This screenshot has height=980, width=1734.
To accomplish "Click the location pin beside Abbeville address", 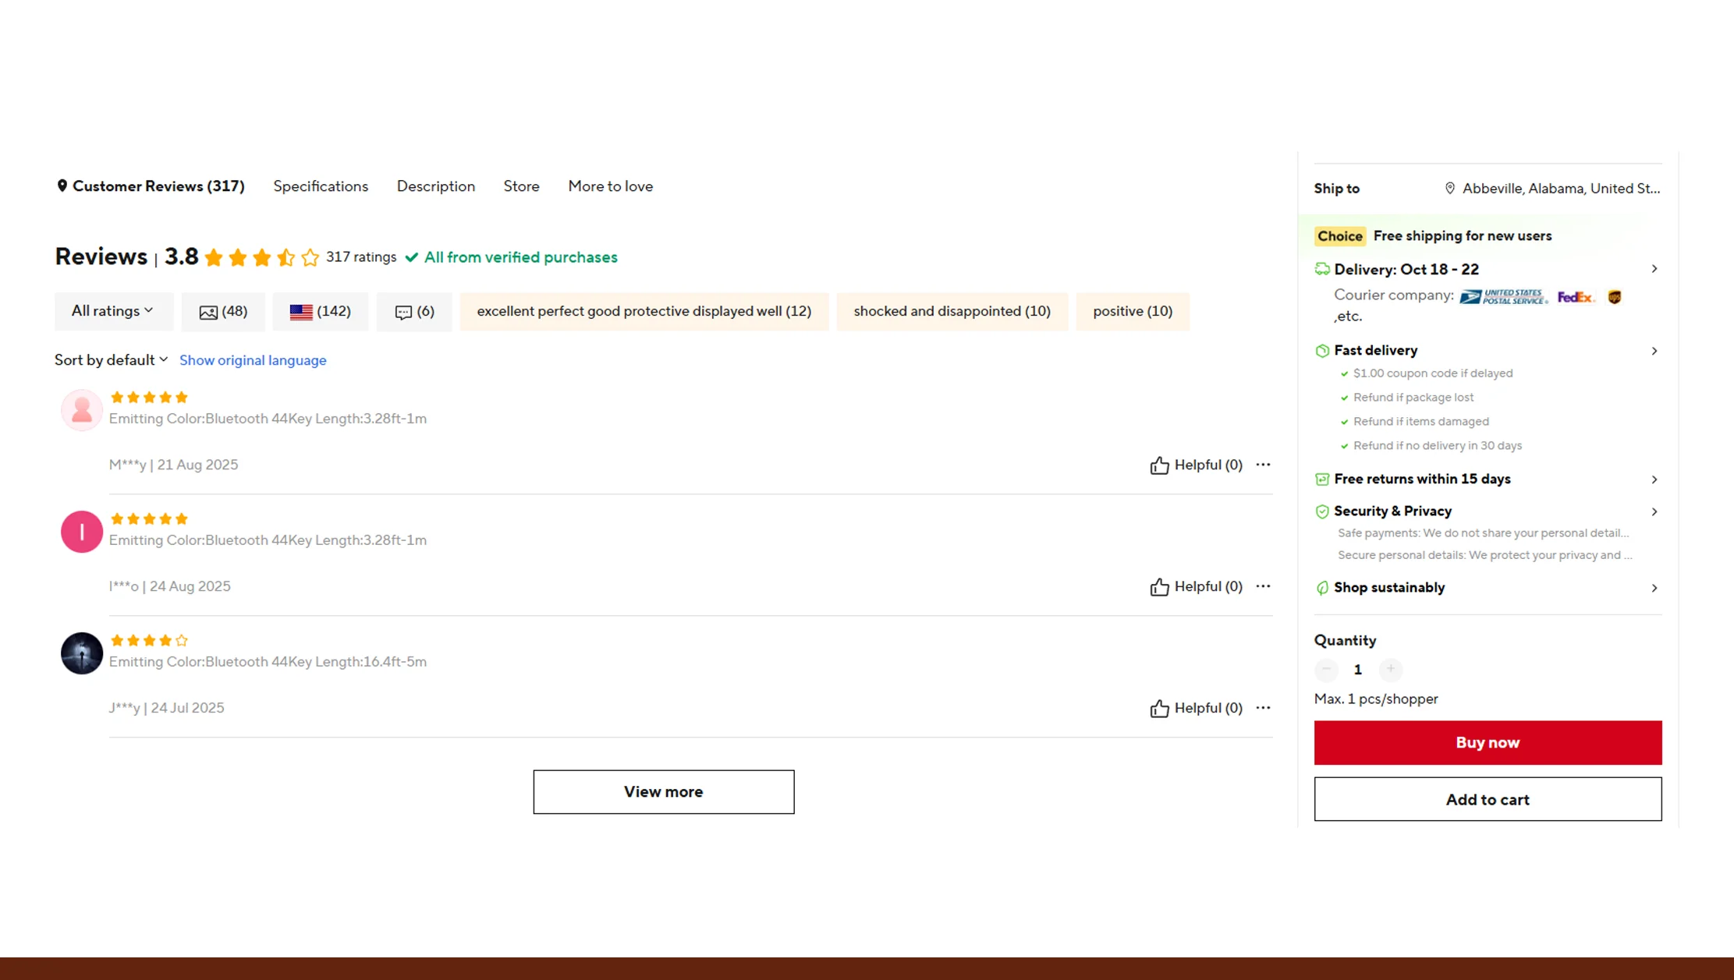I will point(1450,188).
